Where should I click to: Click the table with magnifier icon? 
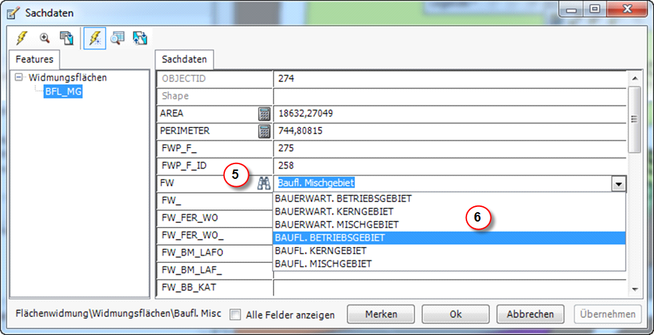[117, 38]
